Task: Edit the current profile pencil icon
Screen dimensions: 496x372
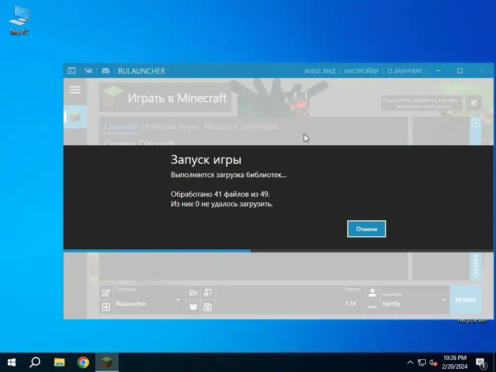Action: click(x=106, y=293)
